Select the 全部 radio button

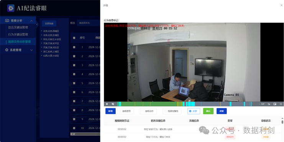(190, 111)
